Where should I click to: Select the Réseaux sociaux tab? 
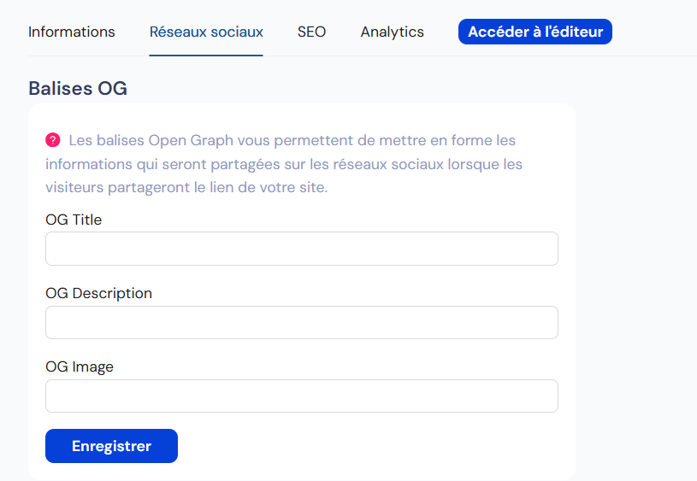(x=206, y=32)
